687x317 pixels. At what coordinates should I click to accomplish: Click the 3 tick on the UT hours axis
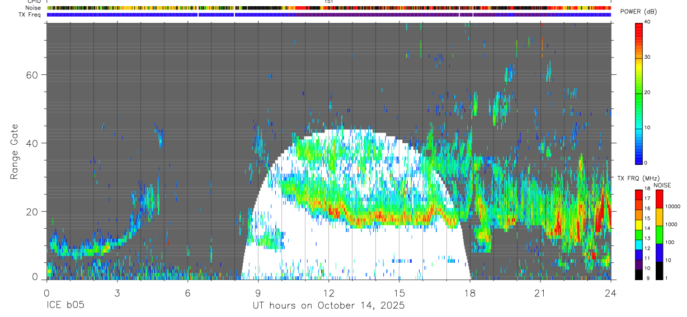pyautogui.click(x=117, y=292)
